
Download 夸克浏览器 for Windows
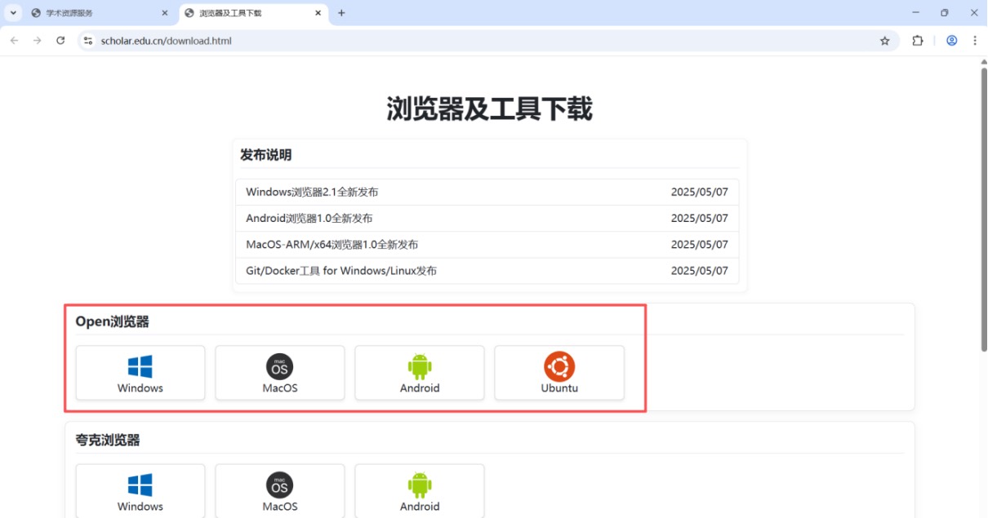[140, 491]
